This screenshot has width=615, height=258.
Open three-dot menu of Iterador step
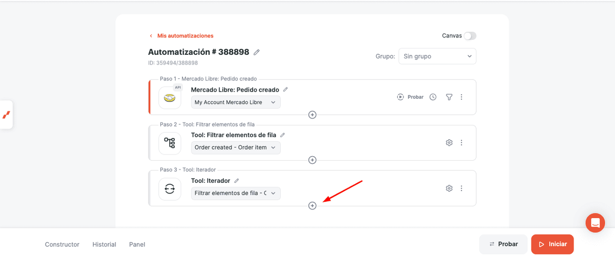461,188
